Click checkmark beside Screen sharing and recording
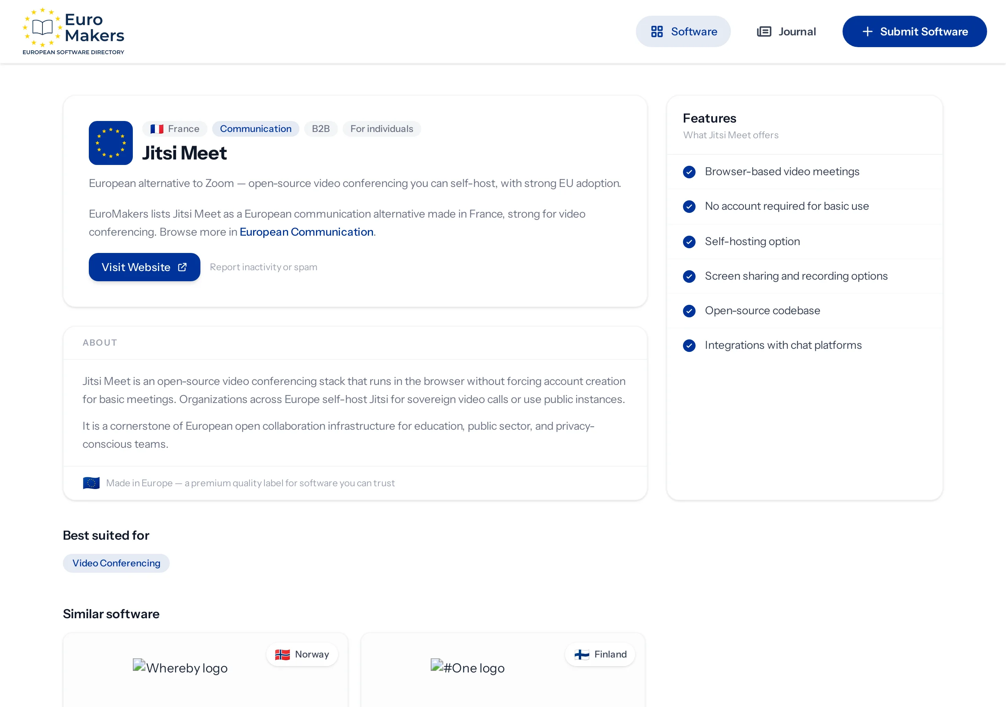 click(689, 277)
